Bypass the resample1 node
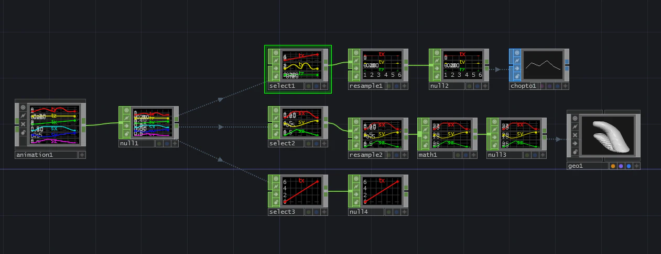 [x=356, y=69]
